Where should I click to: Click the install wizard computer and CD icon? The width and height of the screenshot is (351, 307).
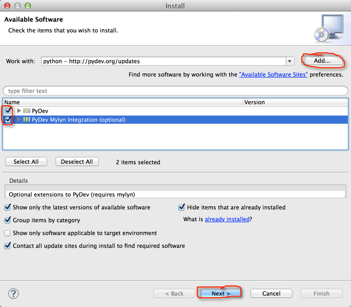point(329,28)
